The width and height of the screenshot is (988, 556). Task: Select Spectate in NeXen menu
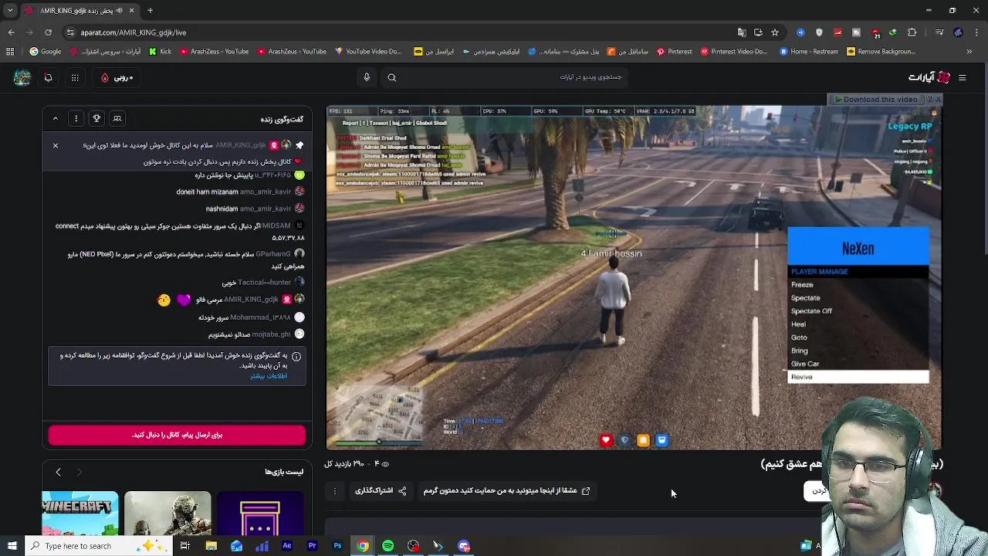coord(858,298)
